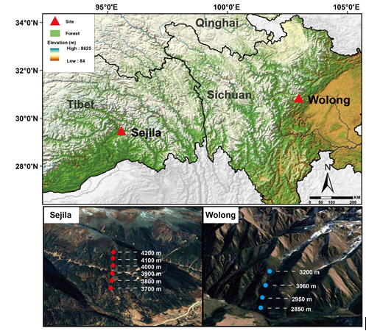Click the Sejila photo panel title
Viewport: 366px width, 331px height.
pos(60,215)
